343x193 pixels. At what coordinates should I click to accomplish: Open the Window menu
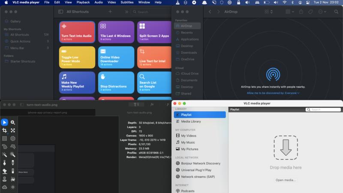tap(144, 3)
